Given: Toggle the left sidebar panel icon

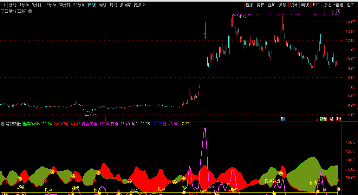Looking at the screenshot, I should click(x=3, y=4).
